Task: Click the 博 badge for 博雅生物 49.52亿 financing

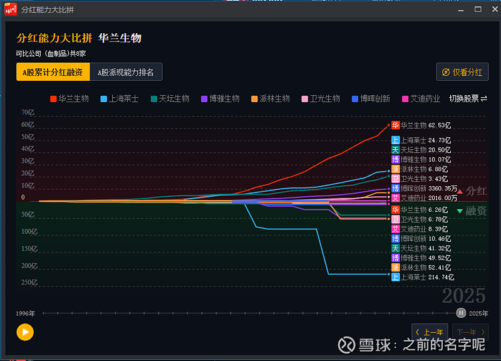Action: (x=396, y=258)
